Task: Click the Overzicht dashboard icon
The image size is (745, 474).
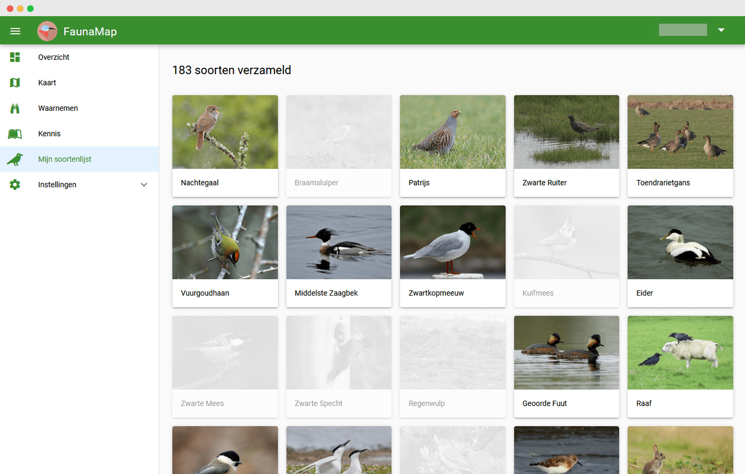Action: [x=15, y=57]
